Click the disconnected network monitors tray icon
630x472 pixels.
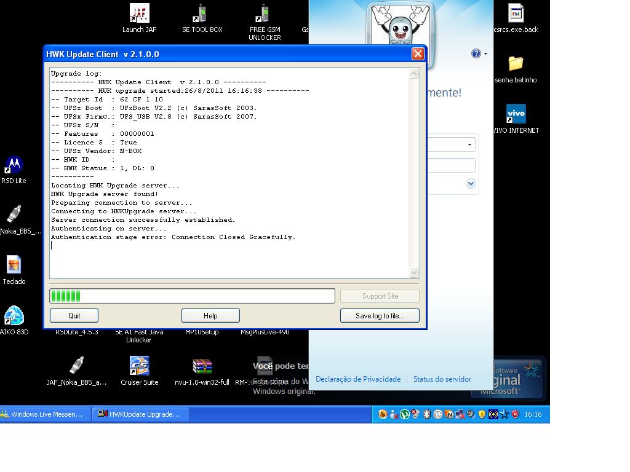click(x=460, y=414)
